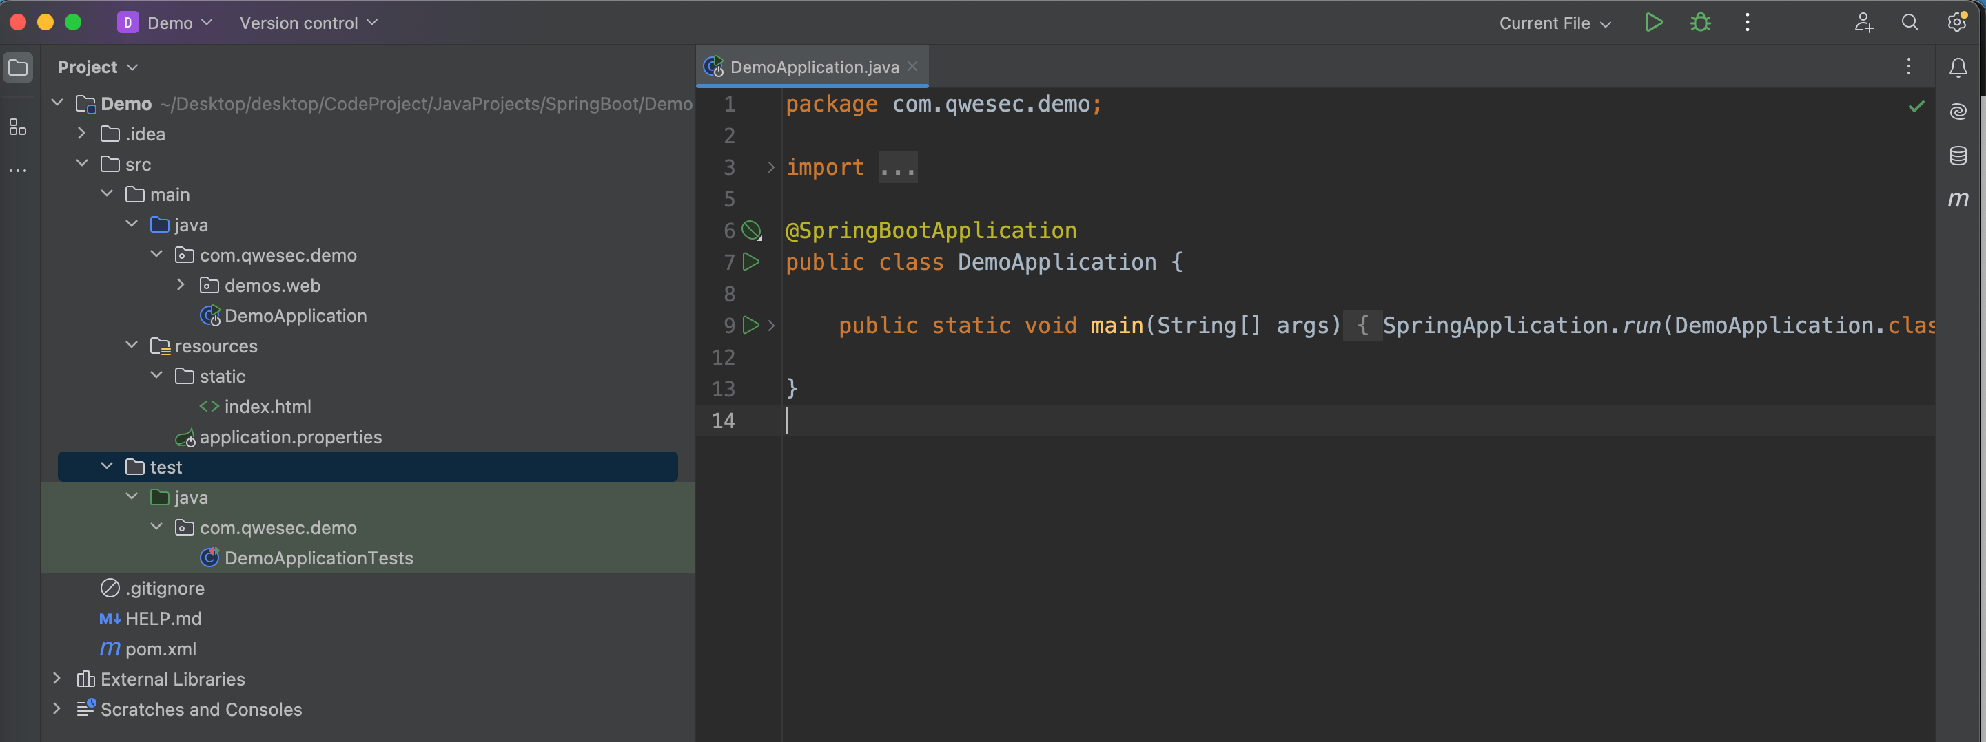Open the Notifications bell tool window

click(1958, 67)
